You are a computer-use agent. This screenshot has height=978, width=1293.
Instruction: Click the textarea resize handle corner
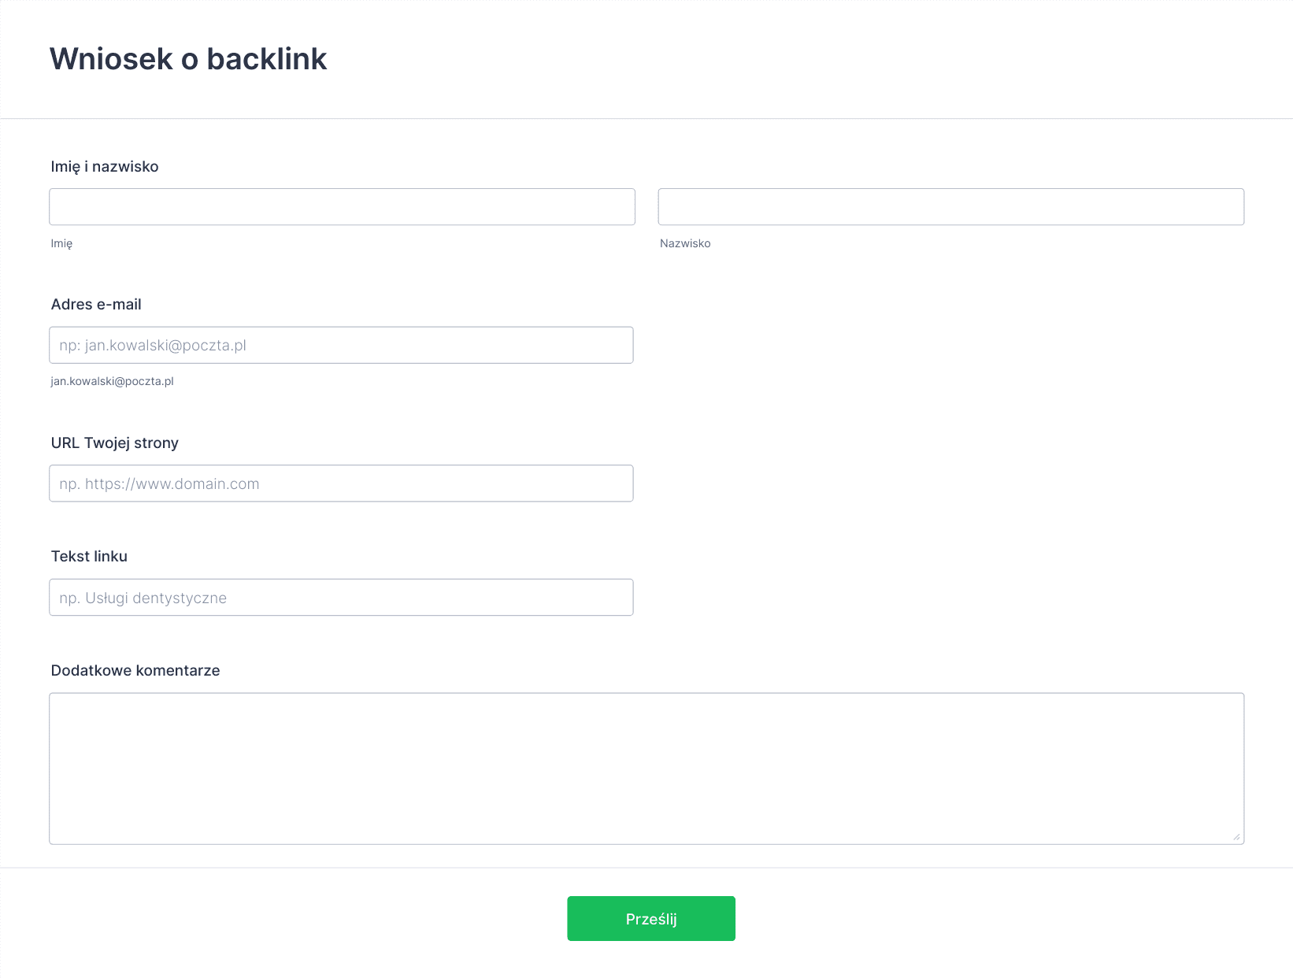pyautogui.click(x=1236, y=836)
